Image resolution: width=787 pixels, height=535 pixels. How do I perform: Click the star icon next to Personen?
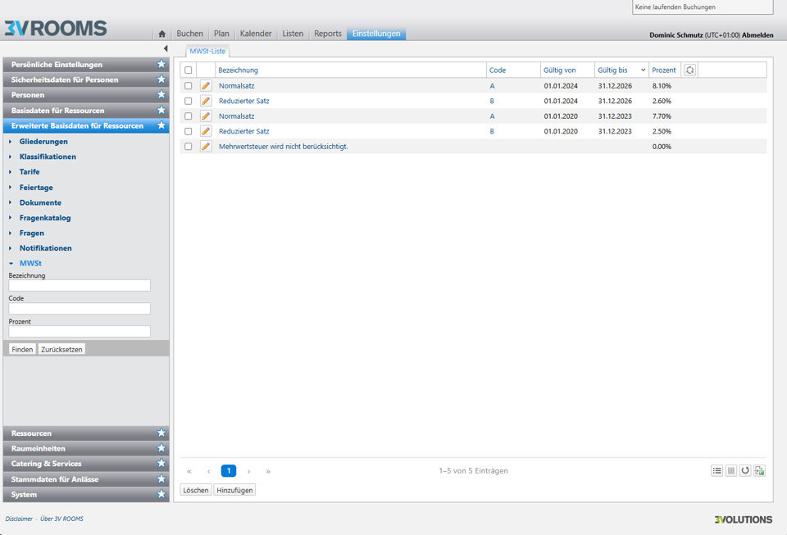pos(161,95)
